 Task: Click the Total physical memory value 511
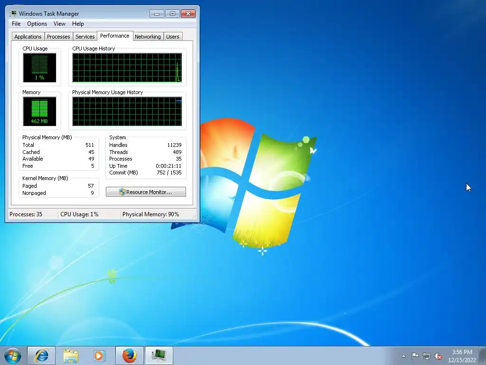click(x=90, y=145)
